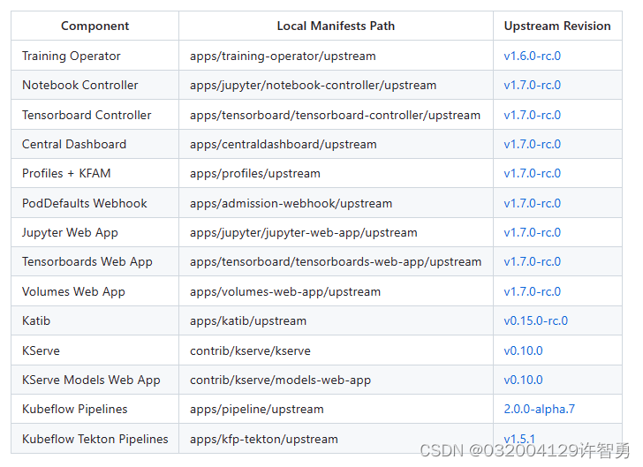Click the contrib/kserve/kserve path
Viewport: 643px width, 467px height.
(x=250, y=350)
